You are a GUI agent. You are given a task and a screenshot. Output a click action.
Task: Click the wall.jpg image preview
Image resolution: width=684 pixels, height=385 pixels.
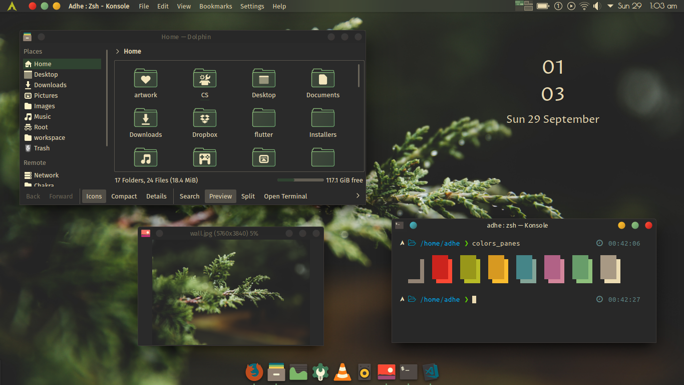coord(231,292)
